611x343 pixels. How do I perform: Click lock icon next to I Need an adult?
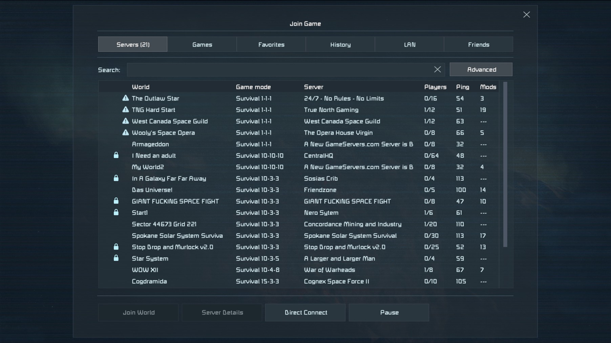[x=116, y=155]
